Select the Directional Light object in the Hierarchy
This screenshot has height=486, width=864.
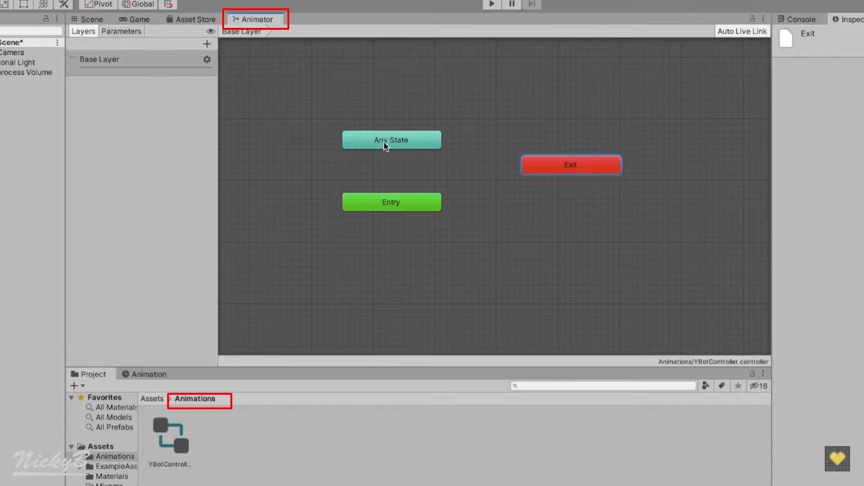(18, 63)
